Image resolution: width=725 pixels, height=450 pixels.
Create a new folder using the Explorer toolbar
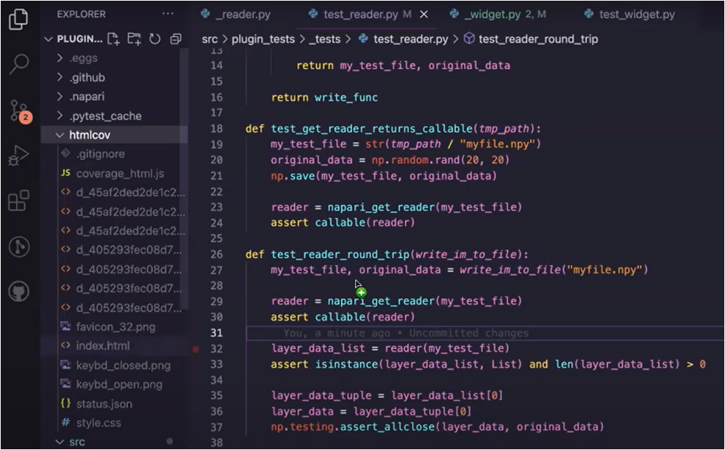pyautogui.click(x=134, y=39)
